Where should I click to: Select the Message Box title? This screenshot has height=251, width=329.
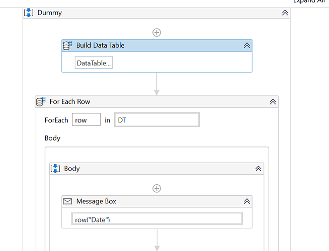(x=96, y=201)
